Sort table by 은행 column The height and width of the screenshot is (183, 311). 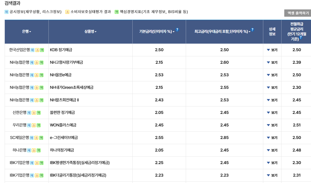pos(27,32)
